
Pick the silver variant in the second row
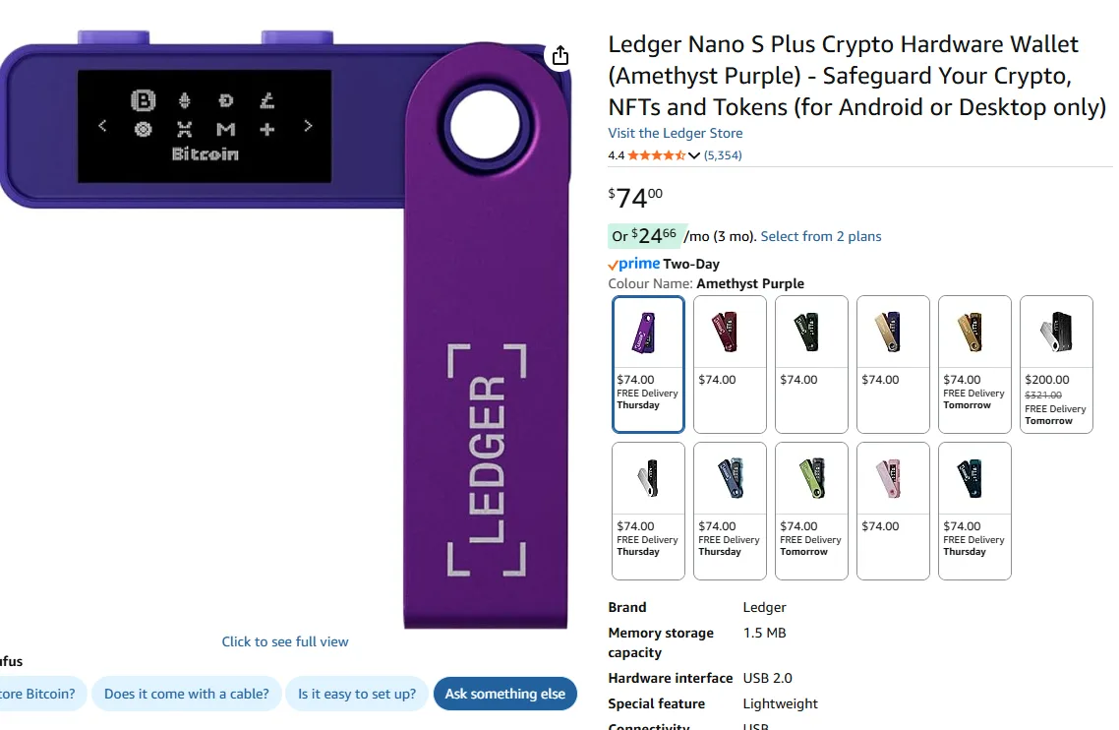pyautogui.click(x=647, y=479)
